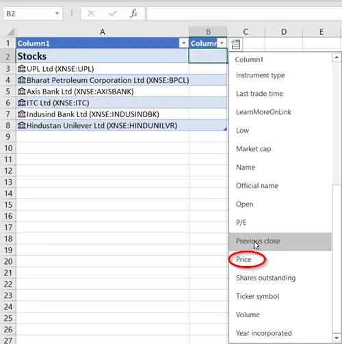Open the Insert Function fx button
The width and height of the screenshot is (342, 344).
133,14
